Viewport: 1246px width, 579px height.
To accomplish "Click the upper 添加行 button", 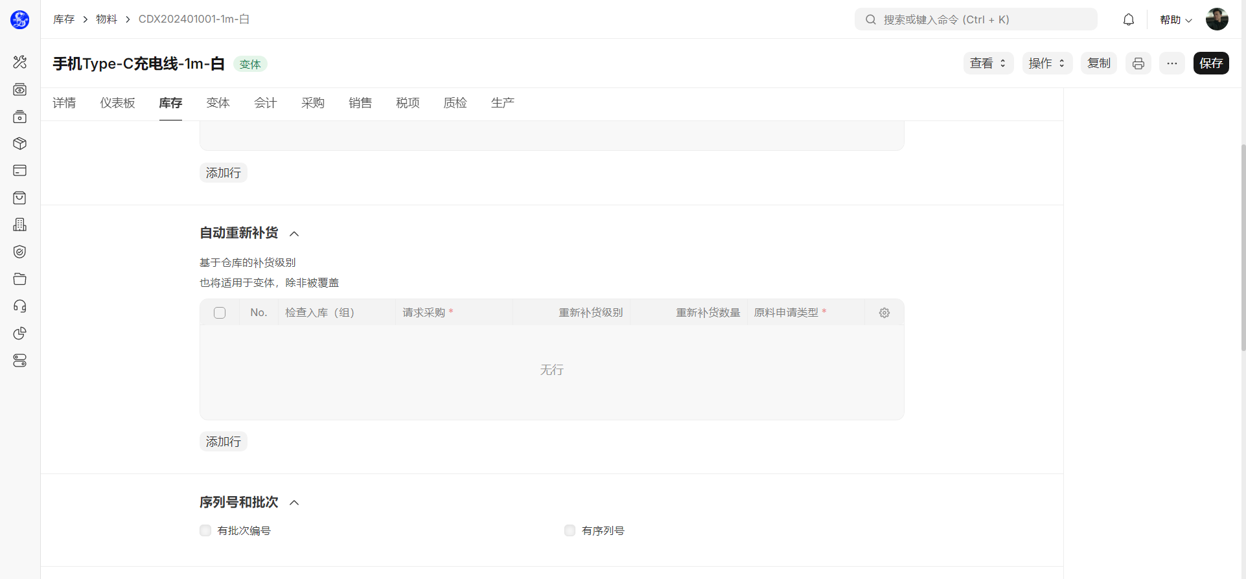I will [x=224, y=173].
